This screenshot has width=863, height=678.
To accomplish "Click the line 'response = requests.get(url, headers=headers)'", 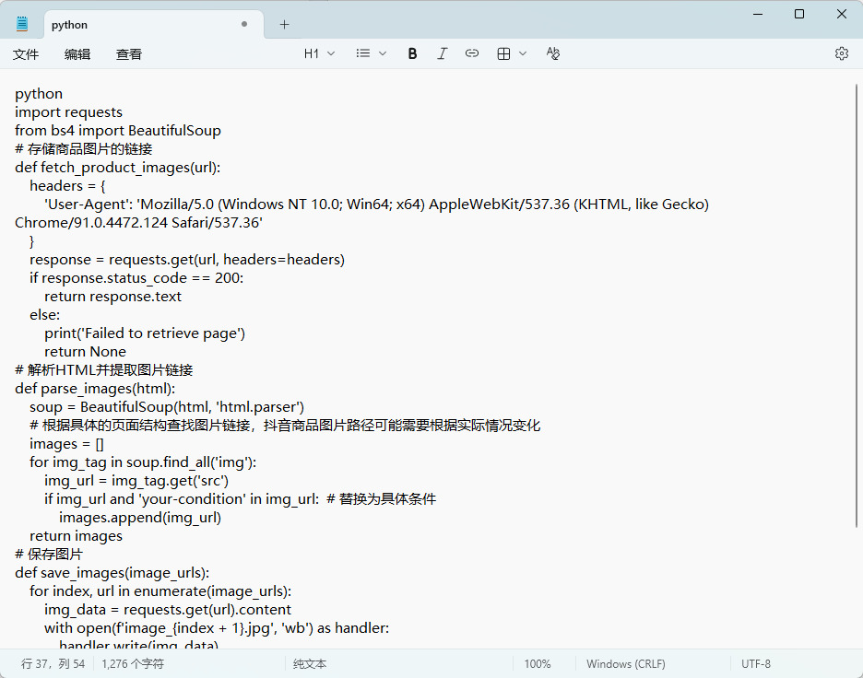I will [187, 260].
